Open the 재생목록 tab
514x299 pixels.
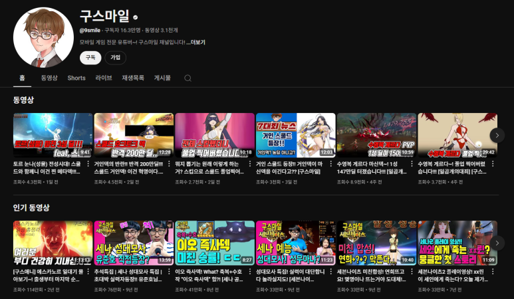click(133, 78)
